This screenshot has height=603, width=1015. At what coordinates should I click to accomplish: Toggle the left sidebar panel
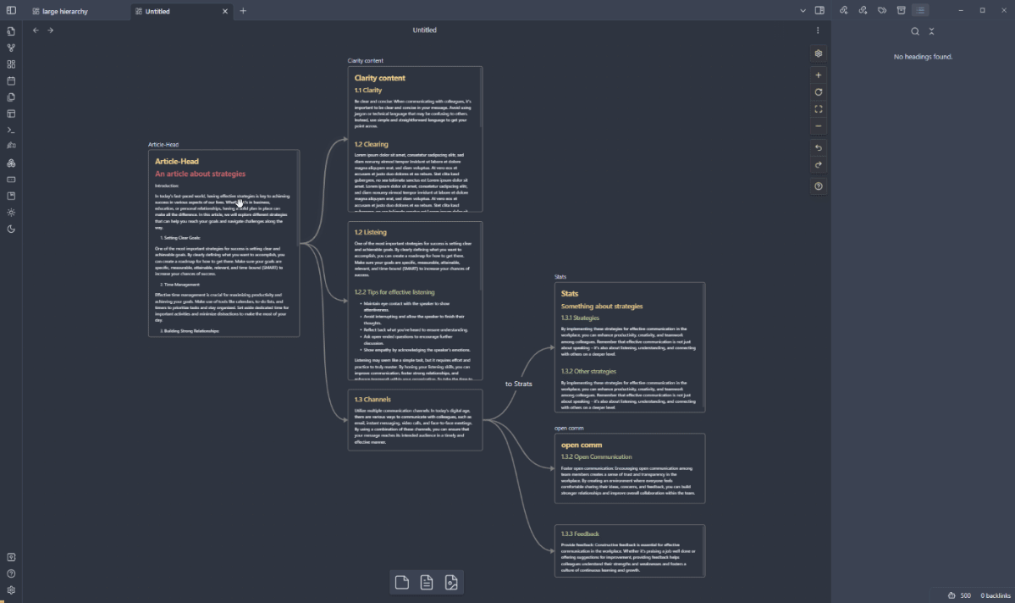point(11,10)
